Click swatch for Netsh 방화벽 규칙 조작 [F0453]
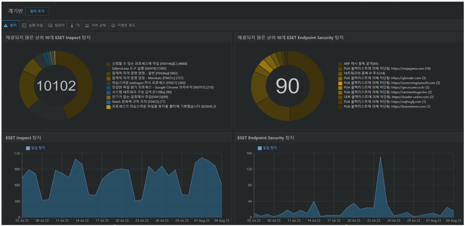This screenshot has height=226, width=465. point(108,102)
